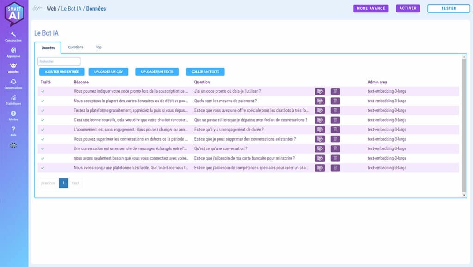Click the scrollbar down arrow of data table

coord(464,195)
